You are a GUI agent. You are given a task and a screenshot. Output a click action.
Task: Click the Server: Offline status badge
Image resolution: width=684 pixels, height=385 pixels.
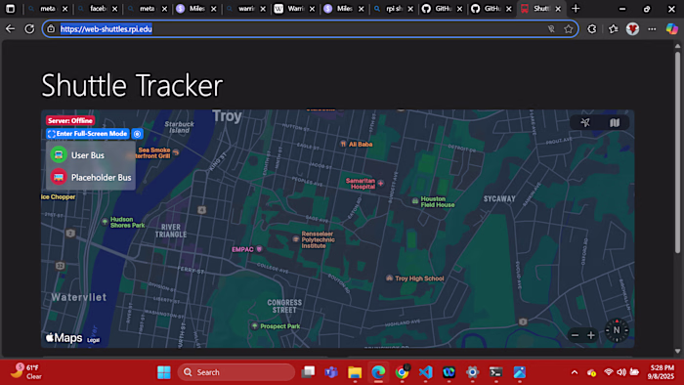pyautogui.click(x=69, y=121)
